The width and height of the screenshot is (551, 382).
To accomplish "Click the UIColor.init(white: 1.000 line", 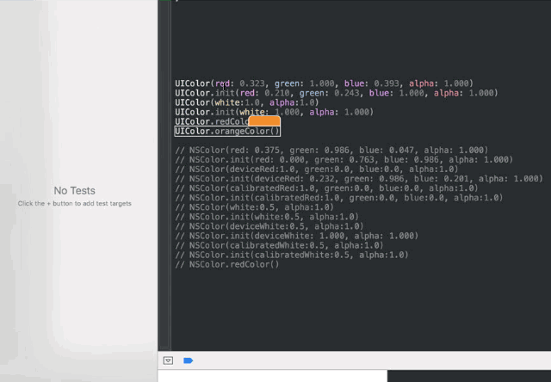I will (x=274, y=112).
